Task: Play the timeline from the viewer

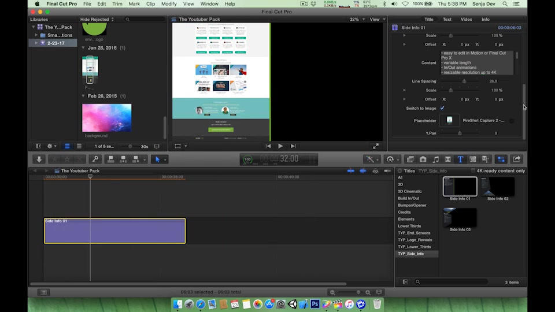Action: pyautogui.click(x=280, y=146)
